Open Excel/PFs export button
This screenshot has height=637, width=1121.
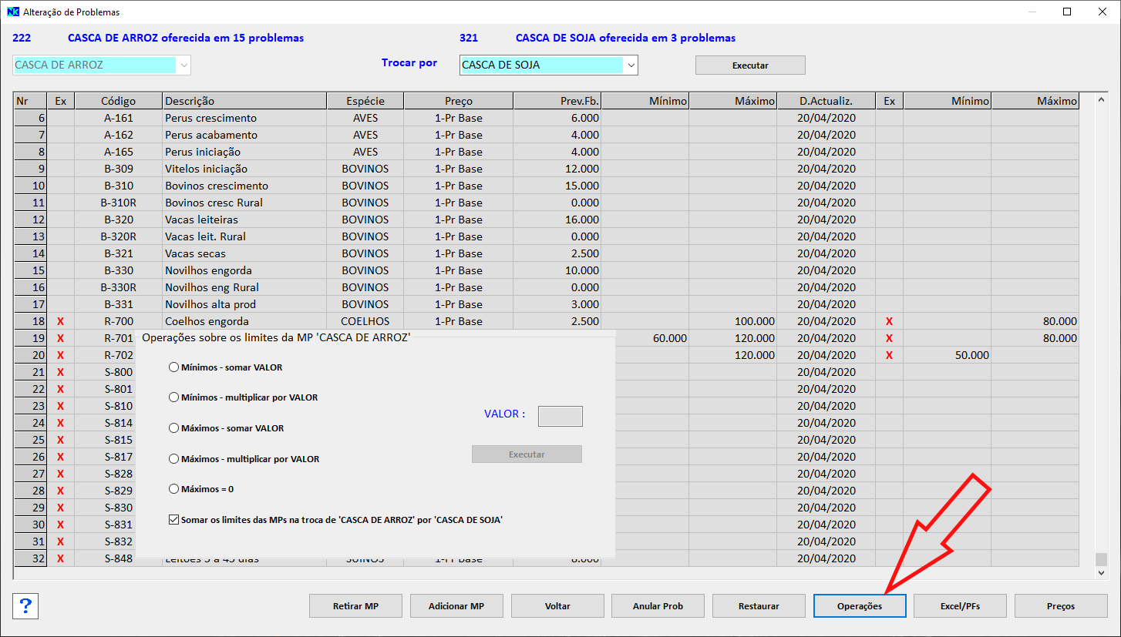(960, 606)
